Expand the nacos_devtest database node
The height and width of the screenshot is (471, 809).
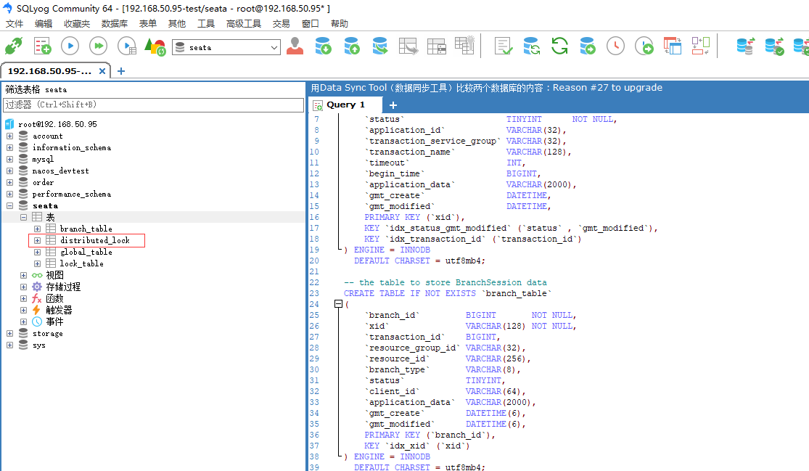pos(10,171)
